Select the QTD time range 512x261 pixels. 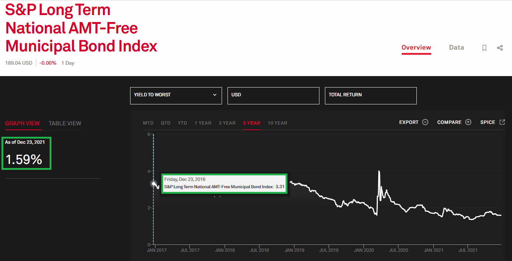pyautogui.click(x=166, y=123)
